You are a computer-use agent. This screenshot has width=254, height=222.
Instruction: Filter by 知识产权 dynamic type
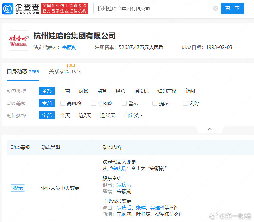167,91
